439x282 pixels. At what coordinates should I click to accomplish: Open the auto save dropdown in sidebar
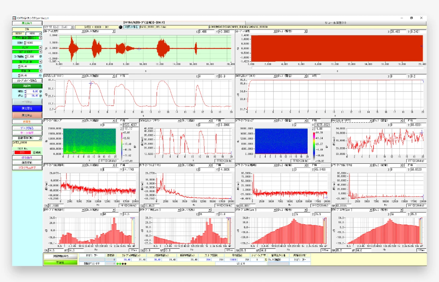tap(40, 138)
